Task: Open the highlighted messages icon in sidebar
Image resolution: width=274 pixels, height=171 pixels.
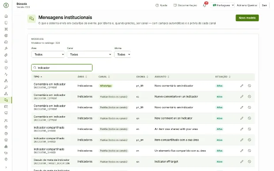Action: pos(6,100)
